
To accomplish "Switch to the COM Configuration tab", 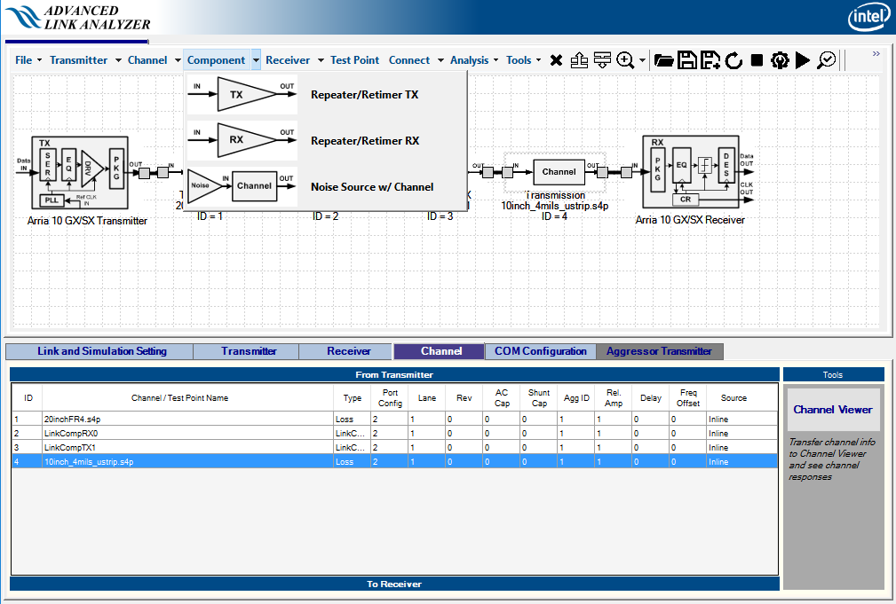I will (540, 351).
